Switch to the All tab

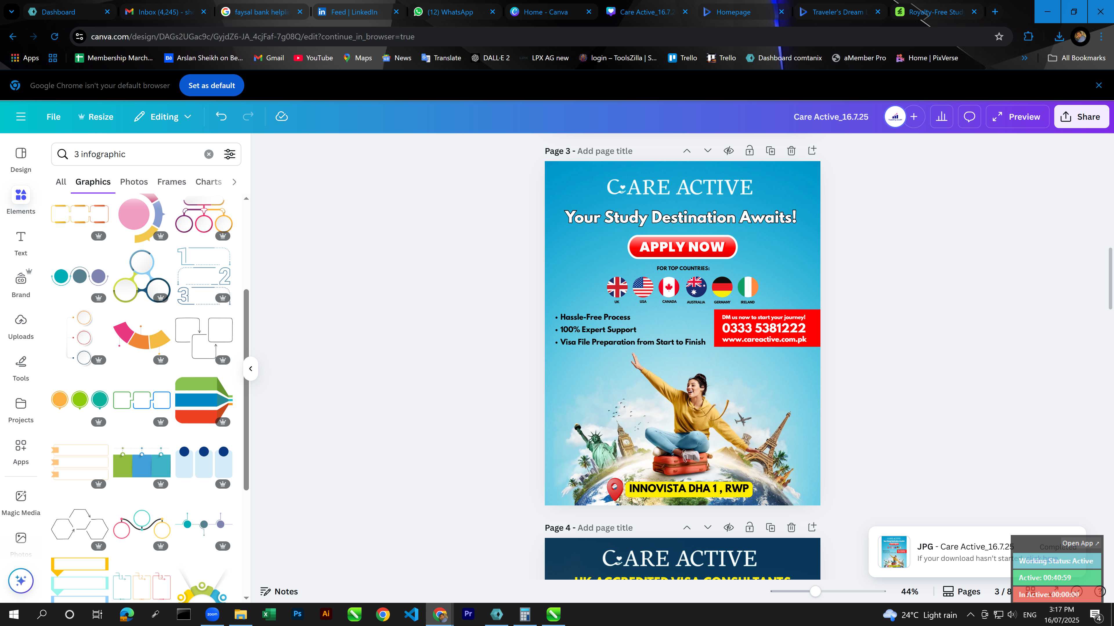click(x=61, y=182)
